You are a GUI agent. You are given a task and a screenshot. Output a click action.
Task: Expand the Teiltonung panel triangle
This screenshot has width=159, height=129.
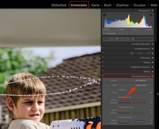[x=152, y=58]
